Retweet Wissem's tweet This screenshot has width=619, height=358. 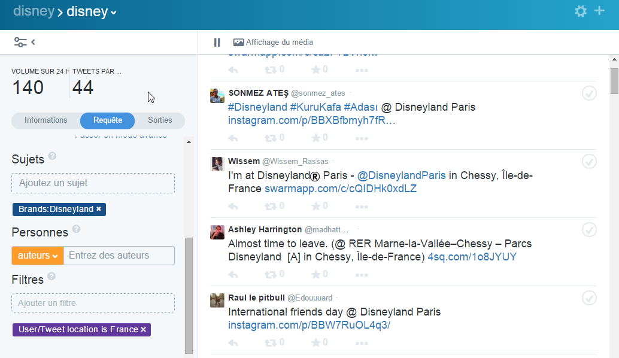pos(271,207)
